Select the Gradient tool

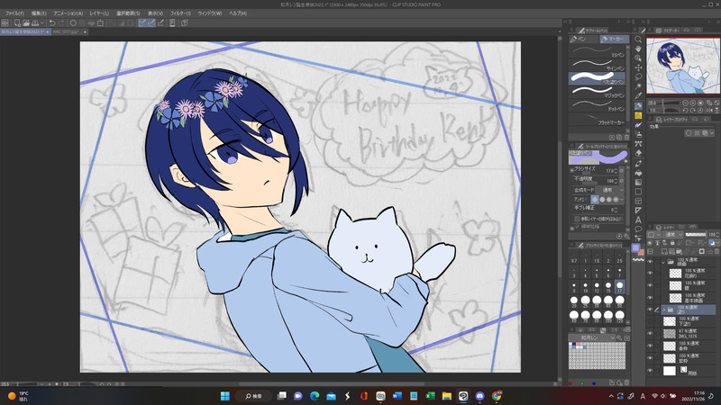click(x=638, y=183)
